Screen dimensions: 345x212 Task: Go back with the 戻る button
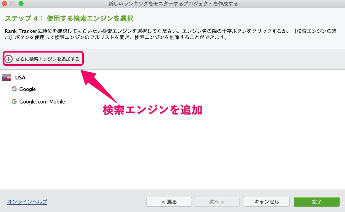click(169, 202)
